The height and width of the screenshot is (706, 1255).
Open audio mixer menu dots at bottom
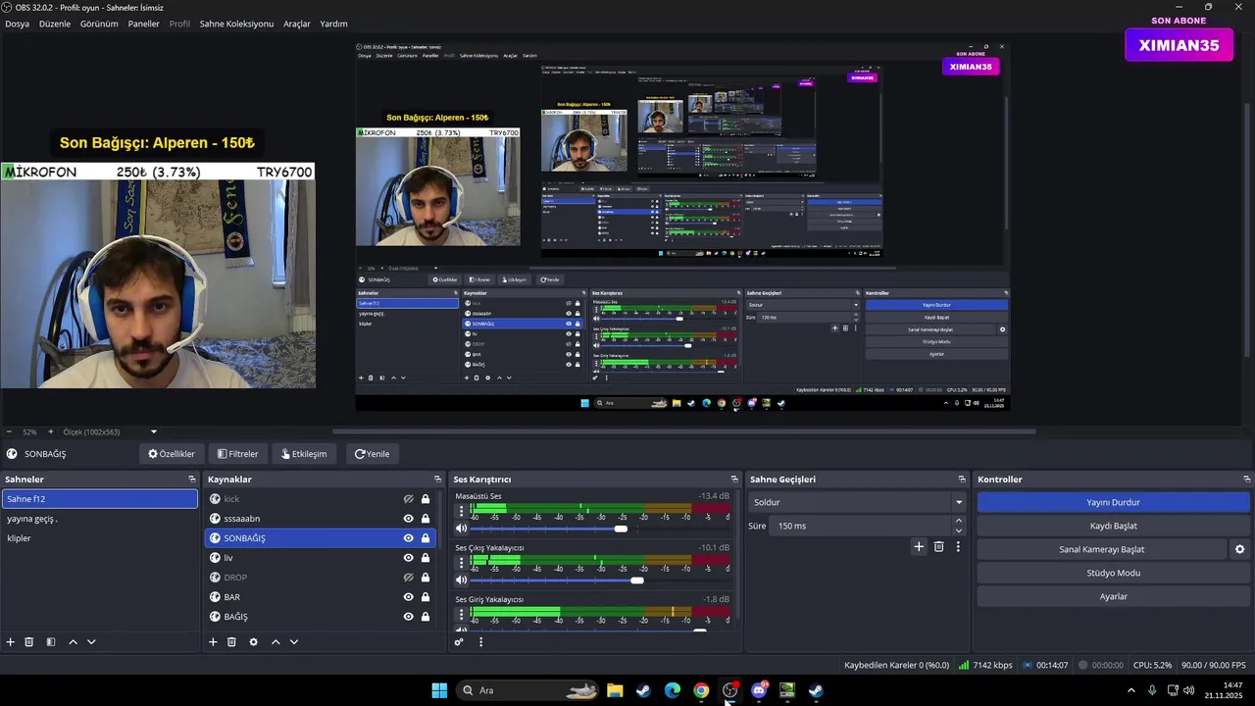point(480,642)
